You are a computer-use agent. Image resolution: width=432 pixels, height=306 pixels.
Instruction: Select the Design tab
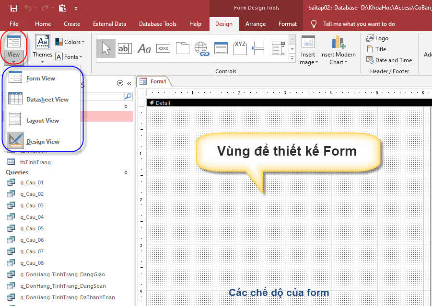[224, 24]
